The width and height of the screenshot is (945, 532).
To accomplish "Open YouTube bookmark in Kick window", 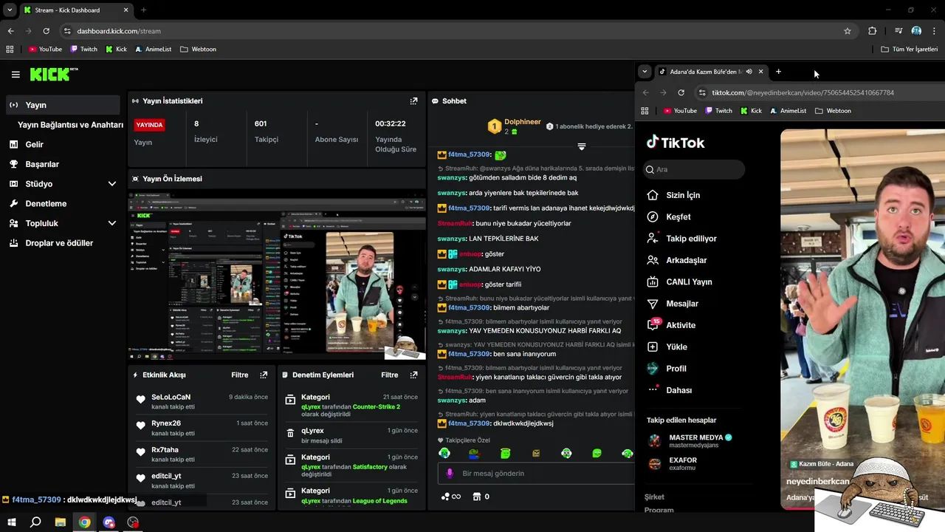I will pos(45,49).
